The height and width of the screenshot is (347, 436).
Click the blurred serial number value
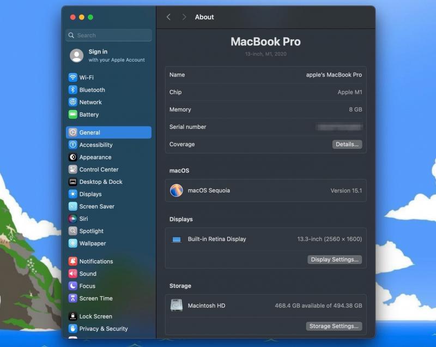click(339, 127)
